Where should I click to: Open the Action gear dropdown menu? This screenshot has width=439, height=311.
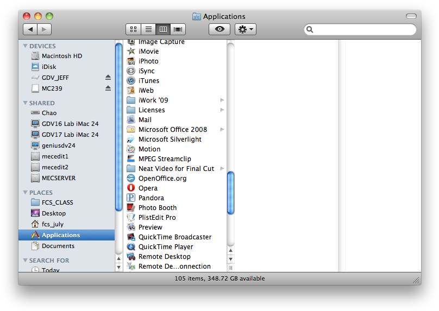(246, 29)
